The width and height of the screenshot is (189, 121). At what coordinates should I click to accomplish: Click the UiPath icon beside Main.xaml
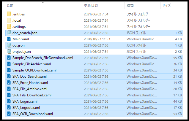9,39
